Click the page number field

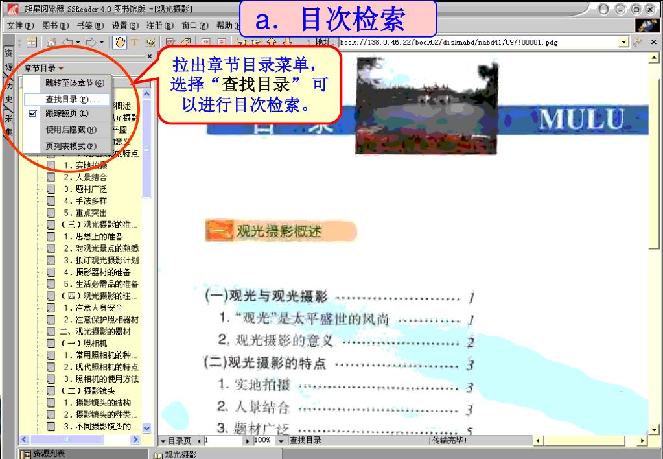coord(224,440)
